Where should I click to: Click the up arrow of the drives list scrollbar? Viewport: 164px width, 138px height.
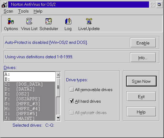pyautogui.click(x=58, y=75)
